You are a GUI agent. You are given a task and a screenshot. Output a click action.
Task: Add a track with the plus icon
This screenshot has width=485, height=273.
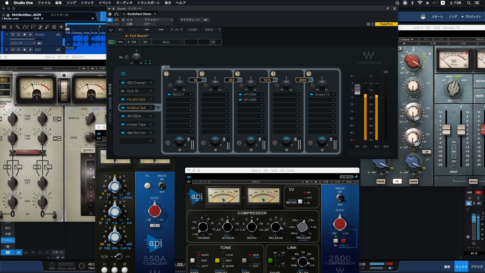click(x=61, y=27)
